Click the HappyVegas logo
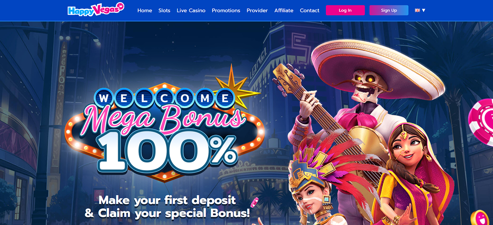Image resolution: width=493 pixels, height=225 pixels. tap(96, 10)
